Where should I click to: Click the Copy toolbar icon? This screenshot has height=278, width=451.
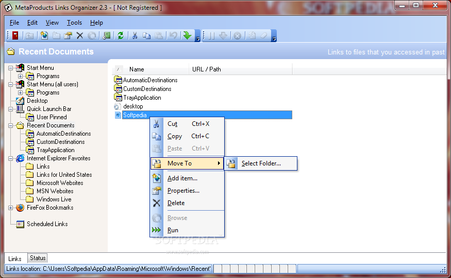point(147,35)
